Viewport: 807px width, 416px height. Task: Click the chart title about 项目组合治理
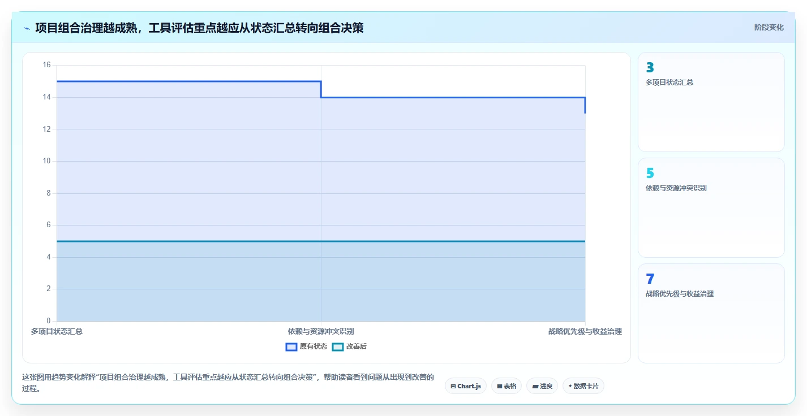coord(199,28)
